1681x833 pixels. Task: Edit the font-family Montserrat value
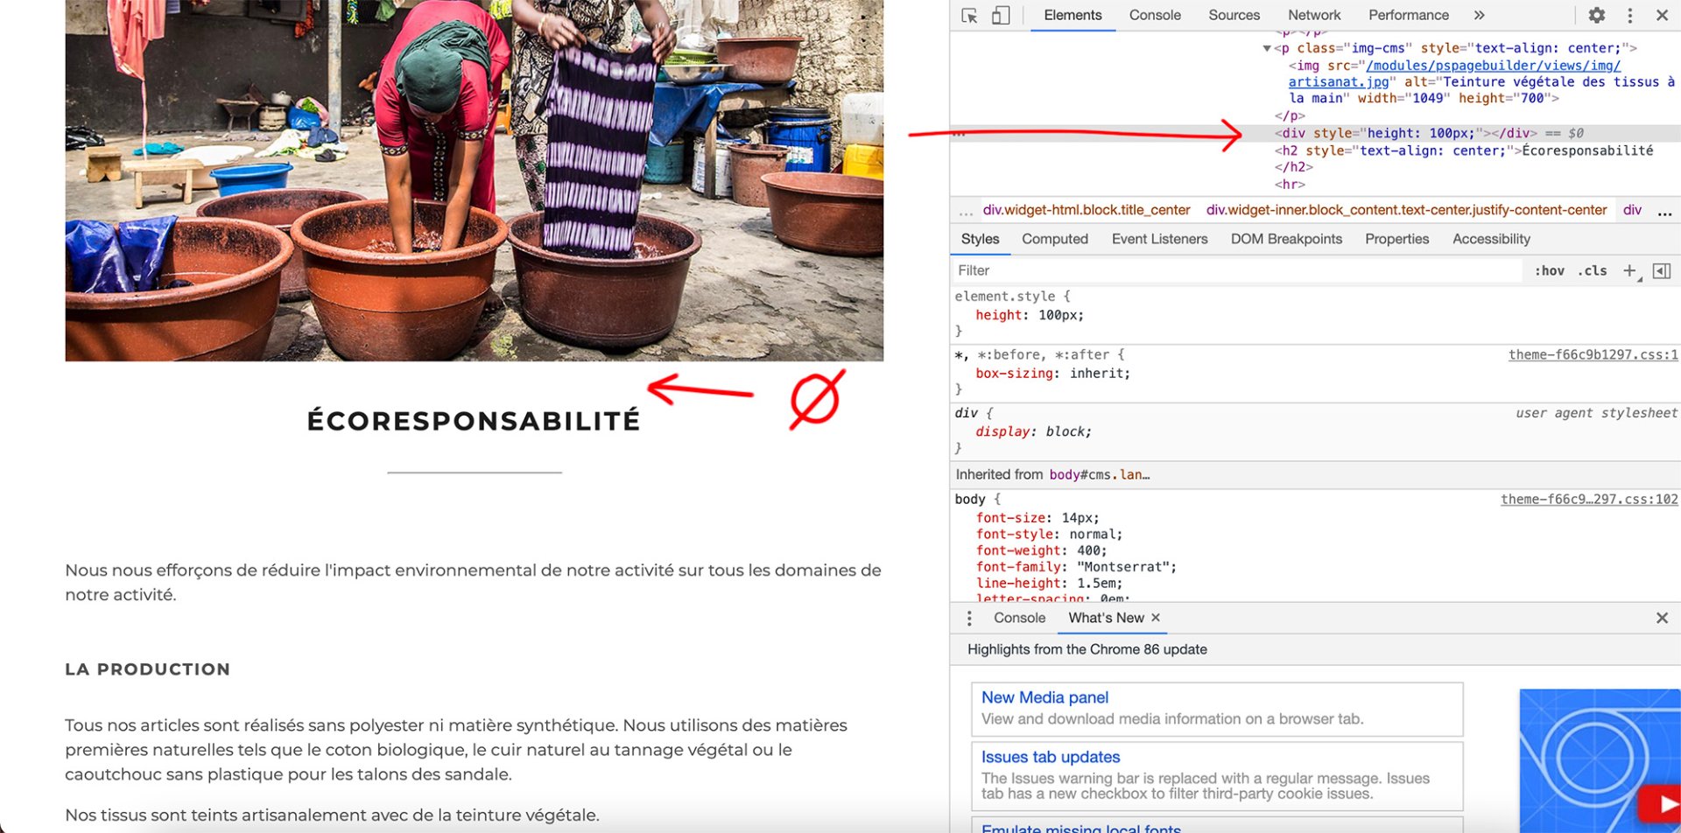[x=1122, y=566]
